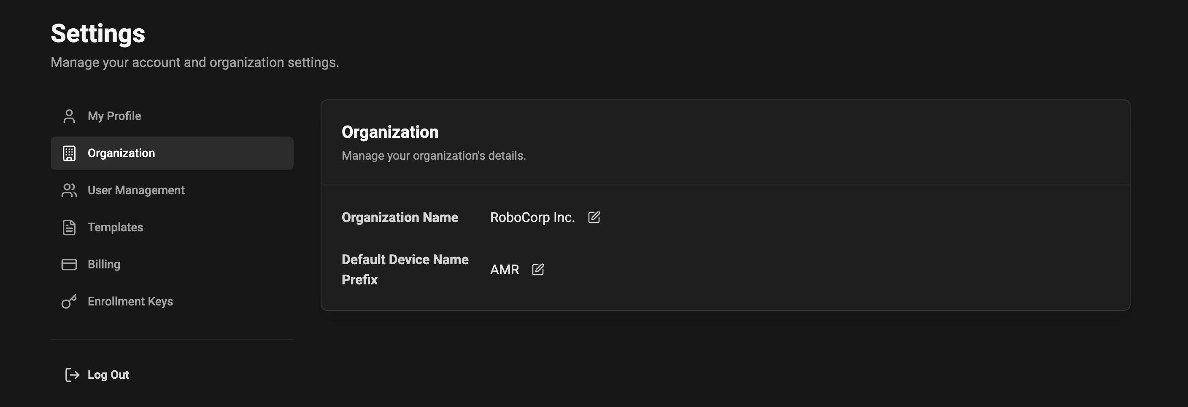Select the My Profile sidebar entry
The image size is (1188, 407).
114,116
